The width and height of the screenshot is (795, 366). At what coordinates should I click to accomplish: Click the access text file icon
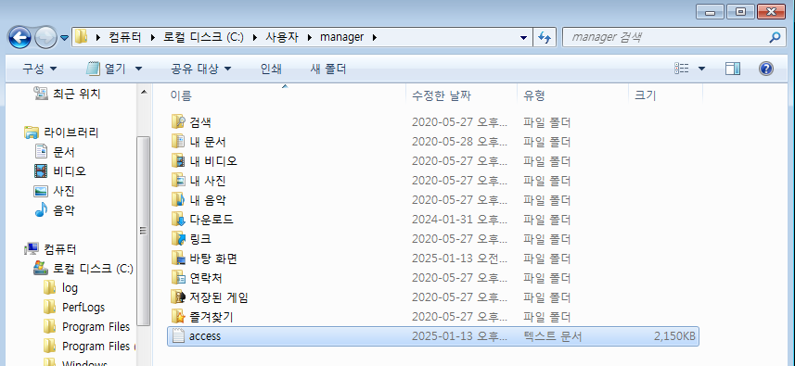pyautogui.click(x=178, y=336)
